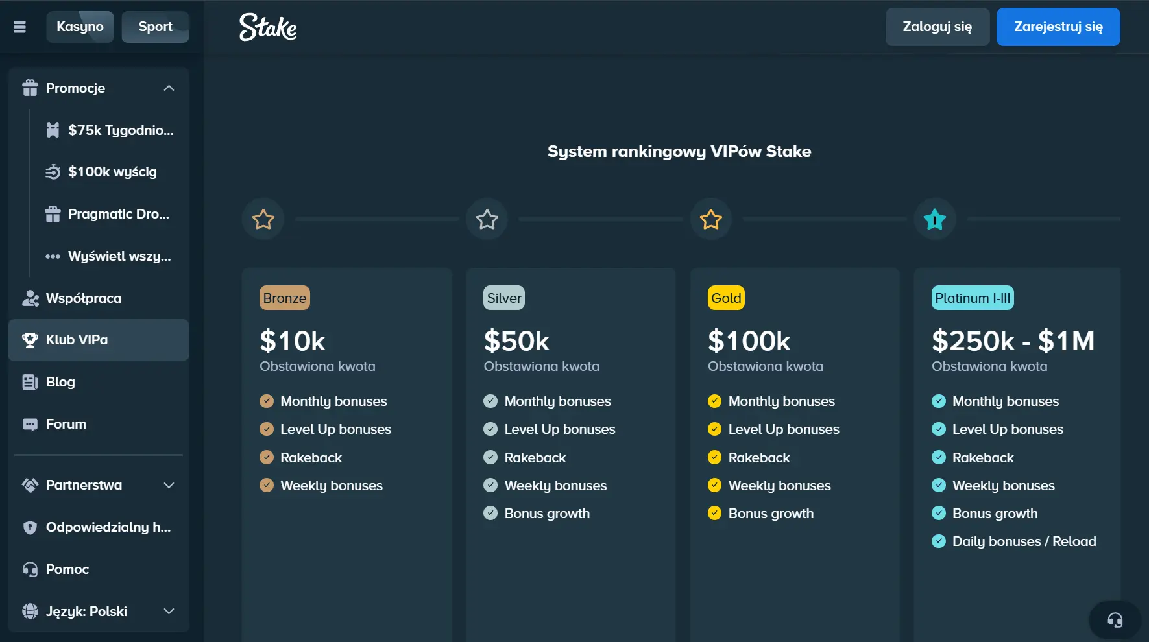Click the Promocje gift icon
The width and height of the screenshot is (1149, 642).
click(30, 88)
